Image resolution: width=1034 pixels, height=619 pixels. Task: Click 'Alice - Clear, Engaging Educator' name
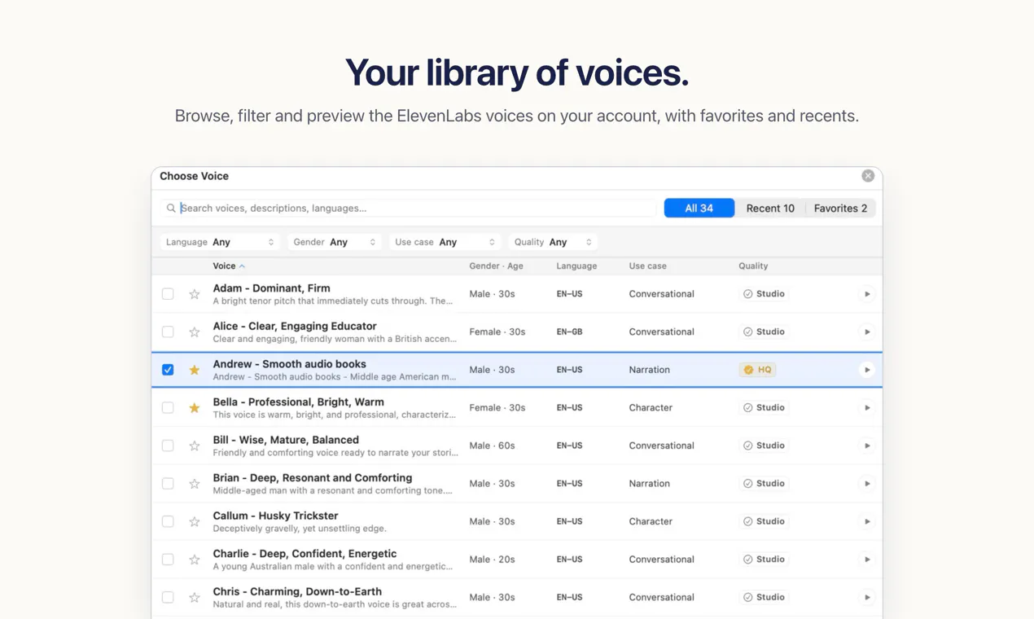[295, 326]
